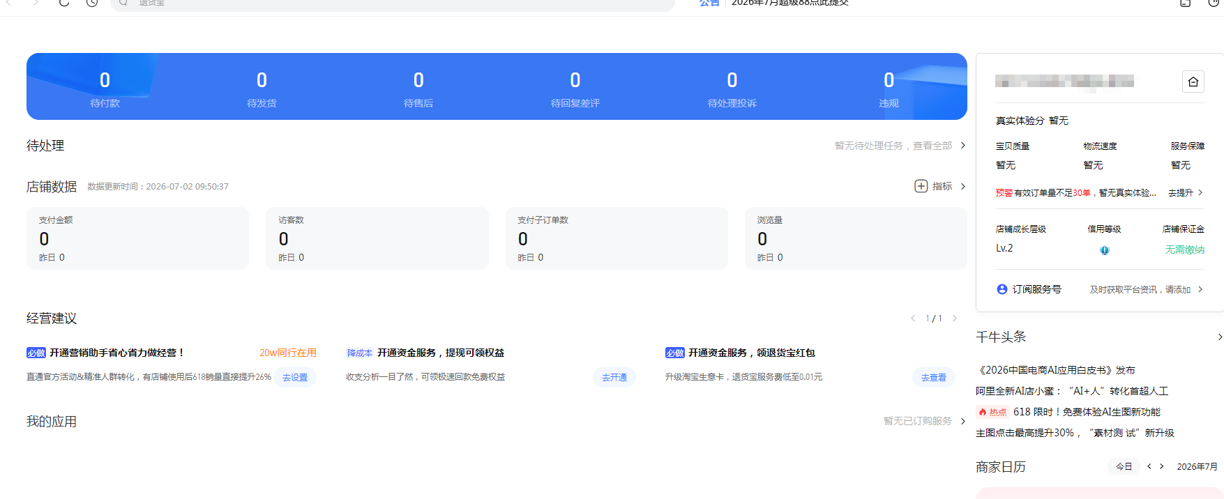The image size is (1224, 499).
Task: Click the 信用等级 label
Action: [x=1105, y=229]
